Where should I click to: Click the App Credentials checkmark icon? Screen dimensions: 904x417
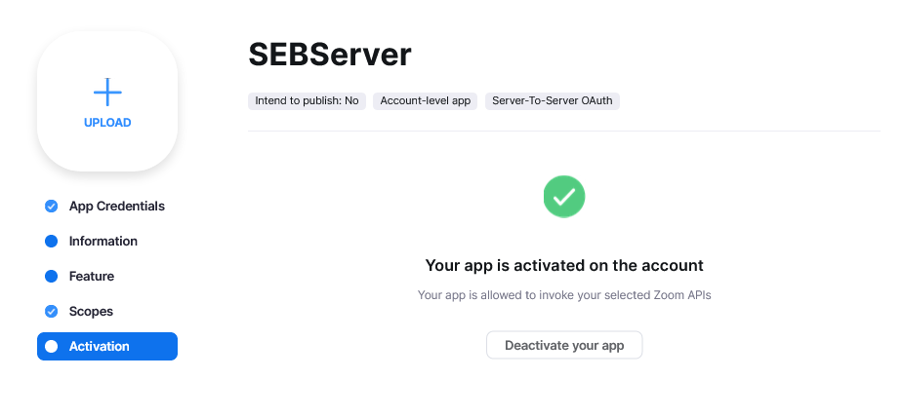pyautogui.click(x=52, y=207)
